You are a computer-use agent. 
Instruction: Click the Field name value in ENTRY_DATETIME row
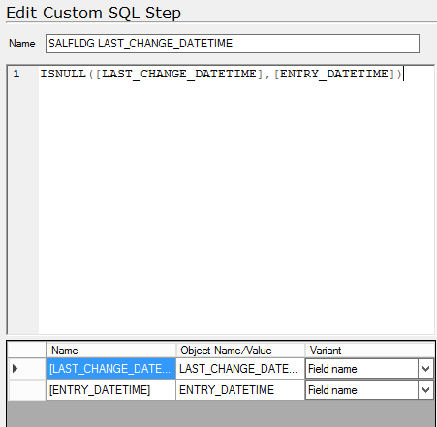[x=332, y=390]
